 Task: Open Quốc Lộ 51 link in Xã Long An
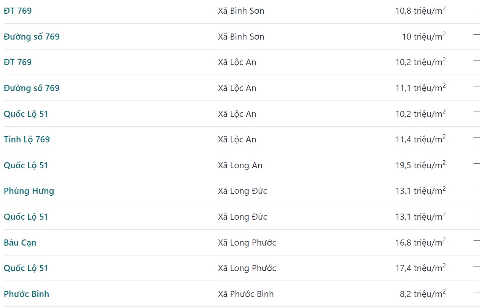26,165
